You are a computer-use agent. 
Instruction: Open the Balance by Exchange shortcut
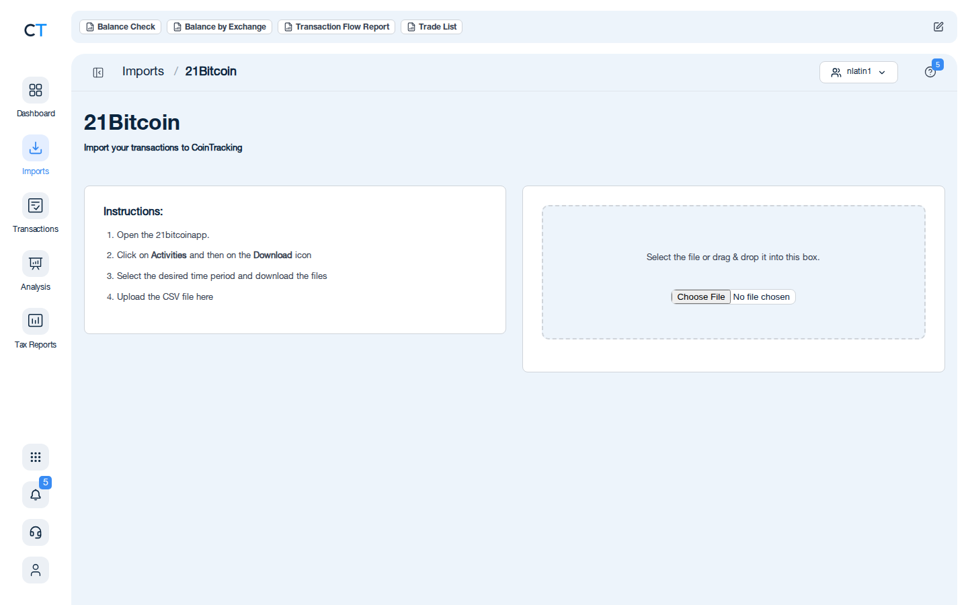(219, 27)
